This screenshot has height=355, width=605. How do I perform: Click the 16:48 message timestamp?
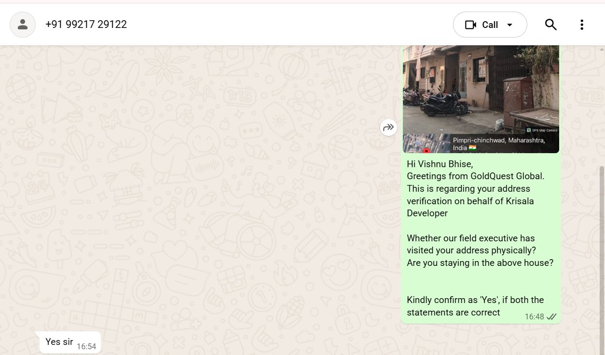(534, 316)
